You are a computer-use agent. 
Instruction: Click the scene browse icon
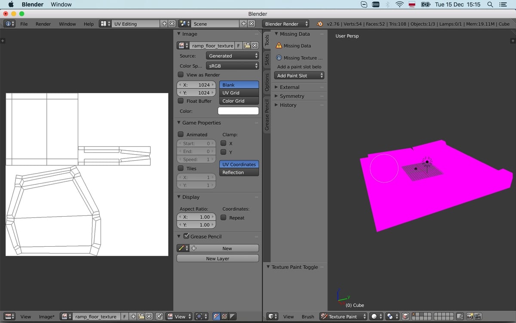pos(184,24)
